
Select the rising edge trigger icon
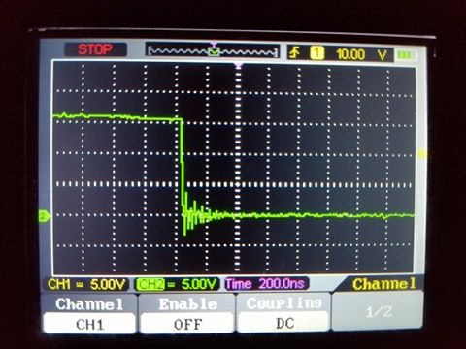295,52
